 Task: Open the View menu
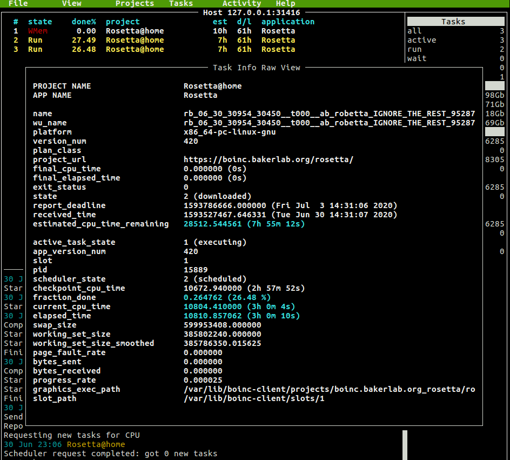click(x=71, y=4)
